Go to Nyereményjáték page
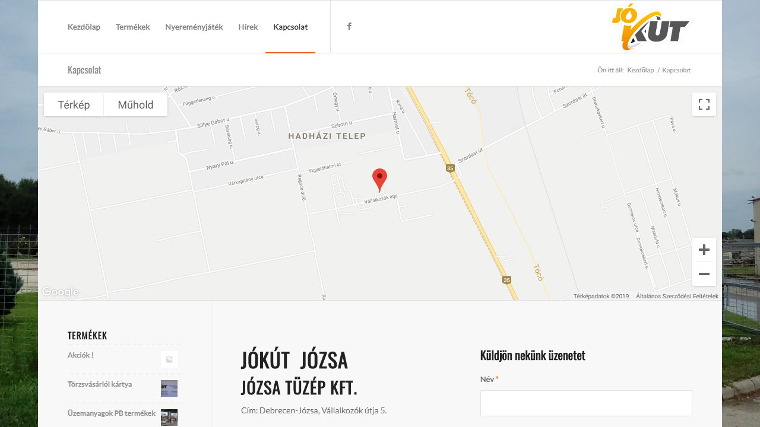This screenshot has height=427, width=760. 194,27
